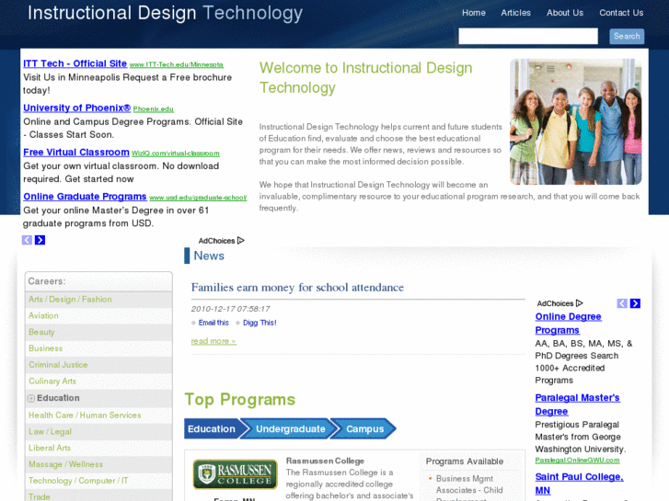Open Free Virtual Classroom ad link
This screenshot has height=501, width=669.
[76, 153]
